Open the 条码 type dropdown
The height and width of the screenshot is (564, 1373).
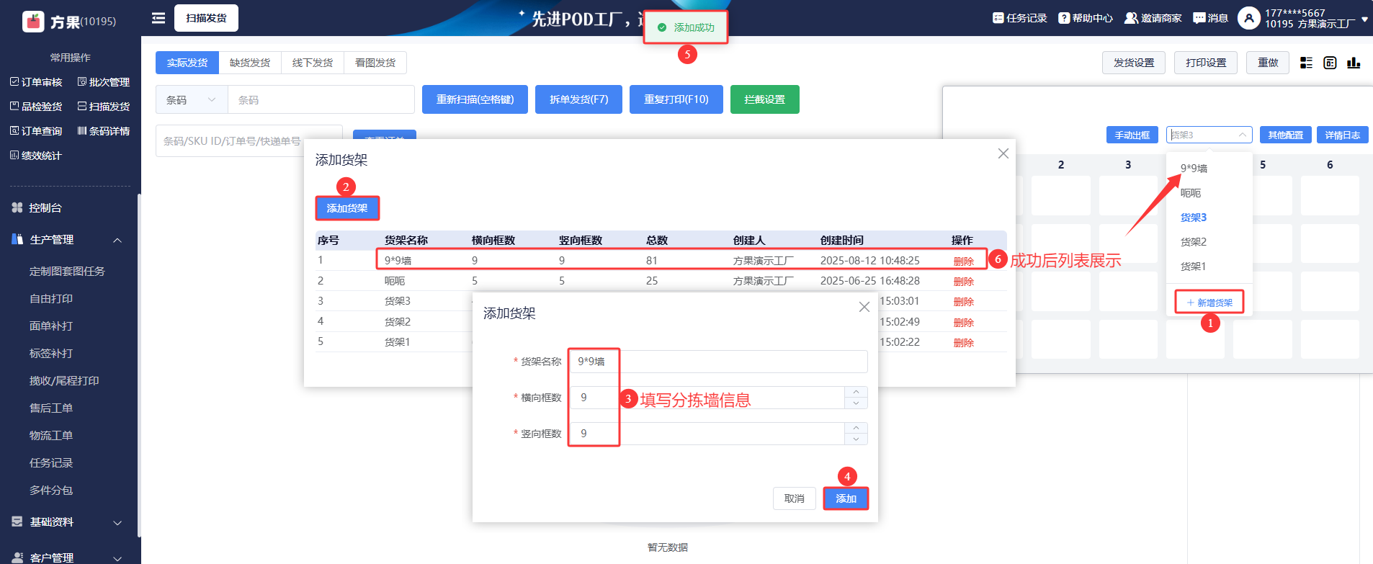point(192,99)
